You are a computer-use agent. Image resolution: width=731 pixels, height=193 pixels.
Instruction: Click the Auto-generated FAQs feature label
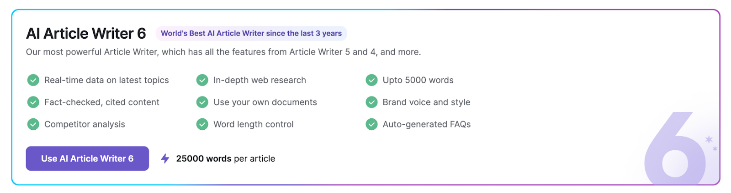[427, 124]
